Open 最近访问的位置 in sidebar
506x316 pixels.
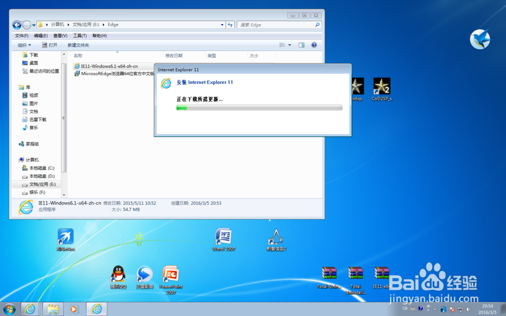click(40, 71)
